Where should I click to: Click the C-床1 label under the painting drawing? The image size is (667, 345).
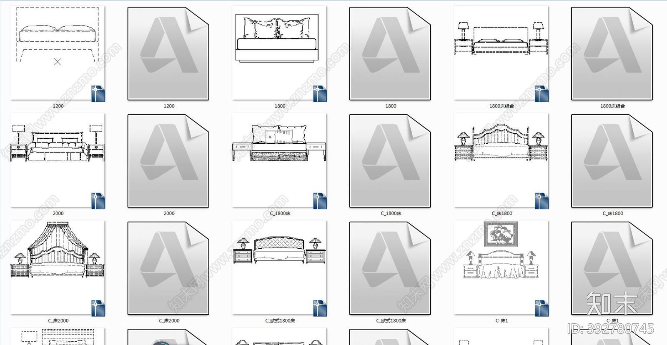coord(502,320)
